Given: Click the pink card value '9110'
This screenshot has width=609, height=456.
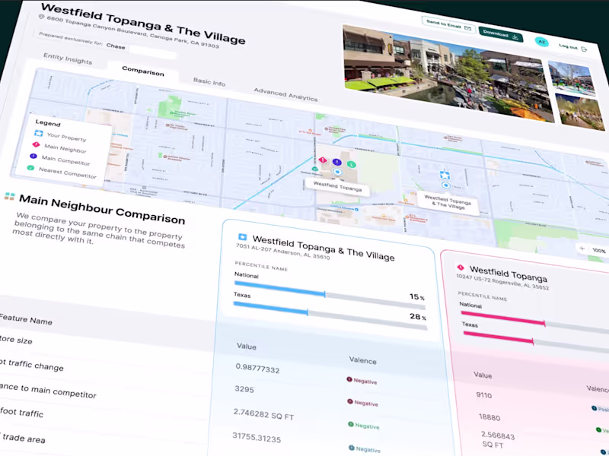Looking at the screenshot, I should point(484,395).
